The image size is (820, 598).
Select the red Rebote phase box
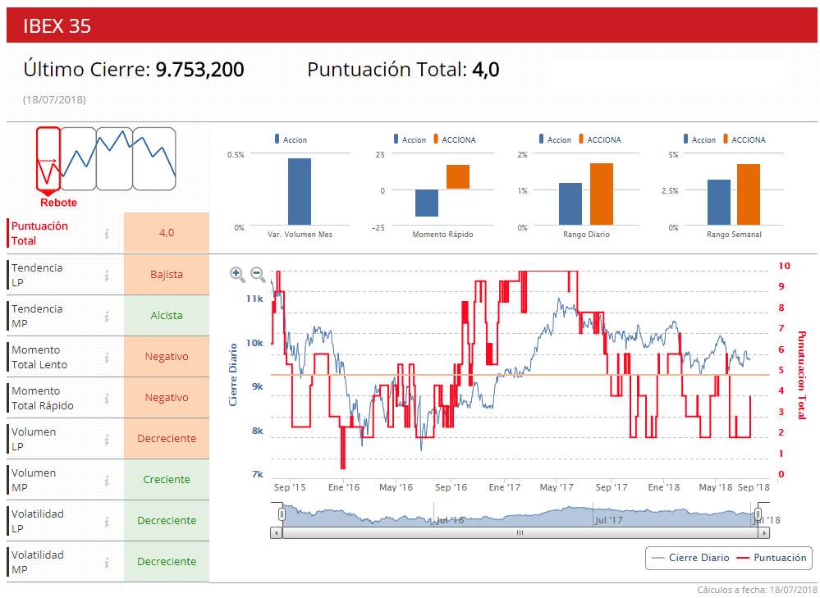tap(48, 158)
